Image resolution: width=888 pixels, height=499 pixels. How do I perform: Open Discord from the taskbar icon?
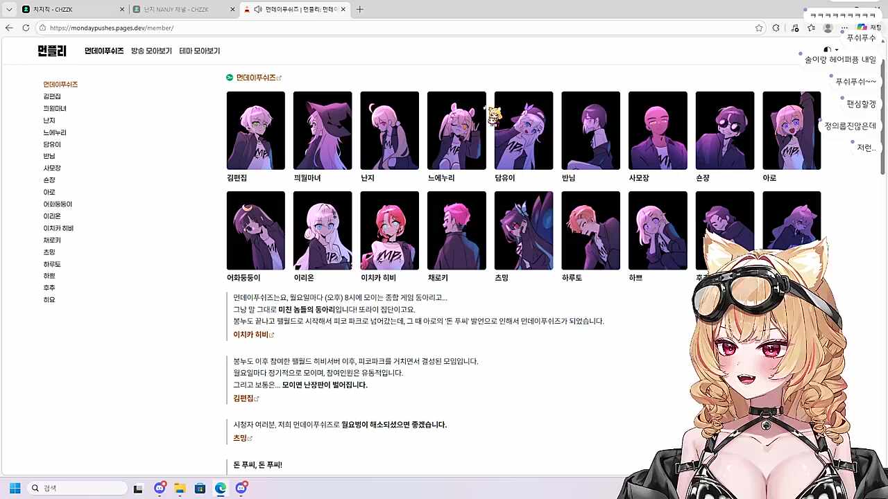[159, 488]
